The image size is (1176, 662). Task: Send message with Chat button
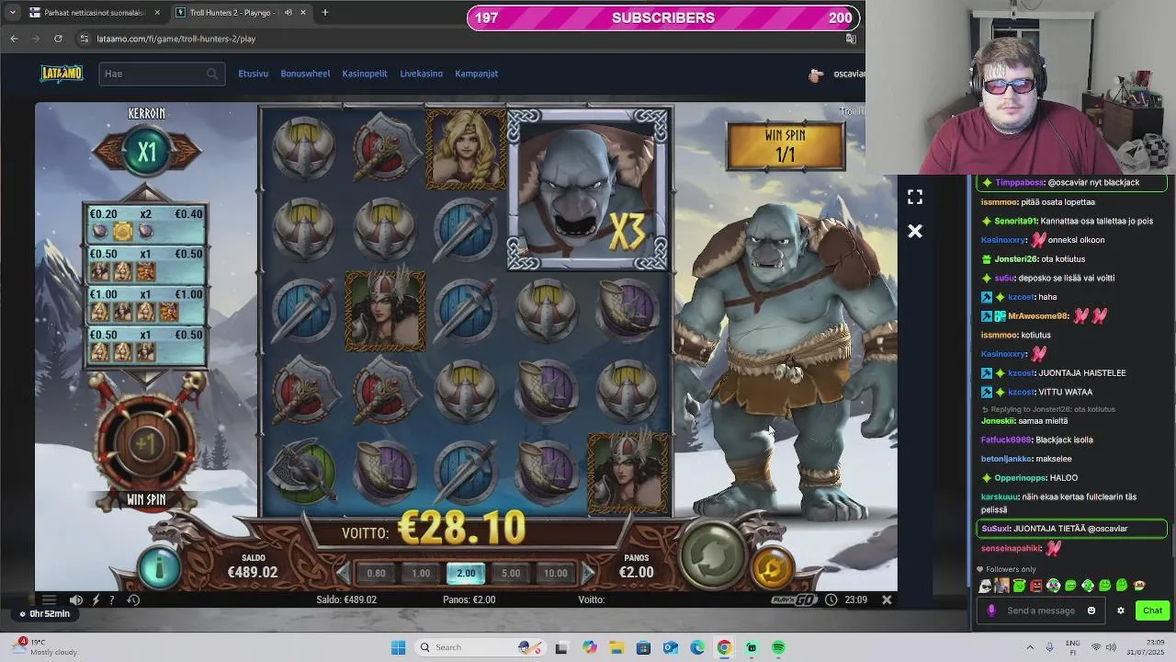click(x=1152, y=611)
